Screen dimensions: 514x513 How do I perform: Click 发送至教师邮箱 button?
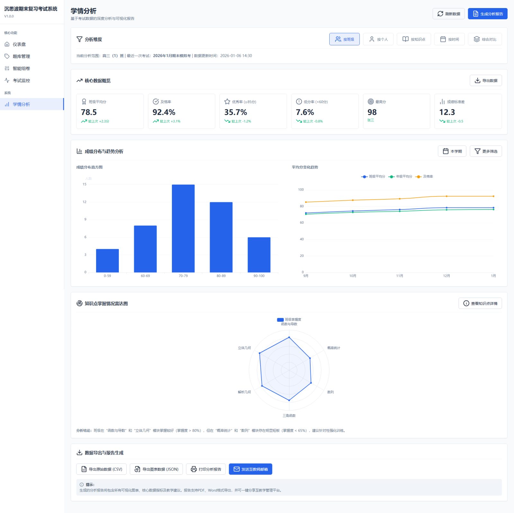[250, 469]
